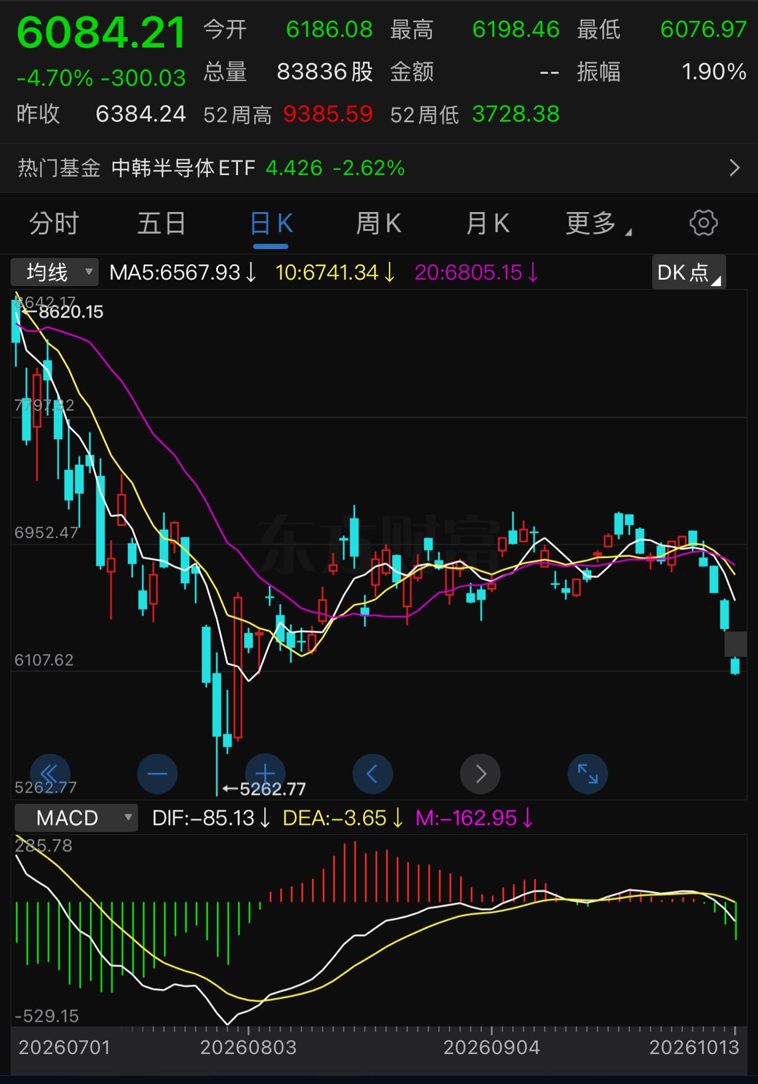This screenshot has width=758, height=1084.
Task: Tap the 振幅 1.90% amplitude value
Action: click(x=714, y=72)
